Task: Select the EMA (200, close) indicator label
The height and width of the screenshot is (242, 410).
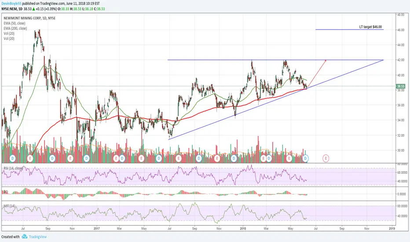Action: tap(15, 28)
